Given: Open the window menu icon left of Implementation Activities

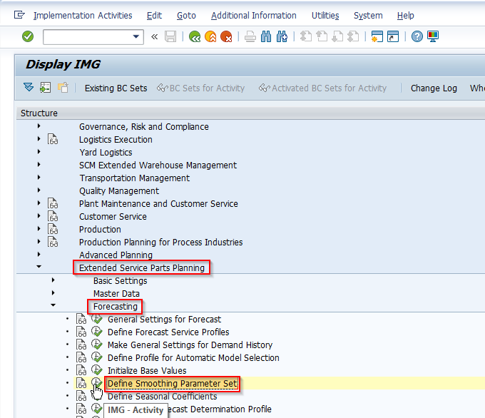Looking at the screenshot, I should pos(19,15).
